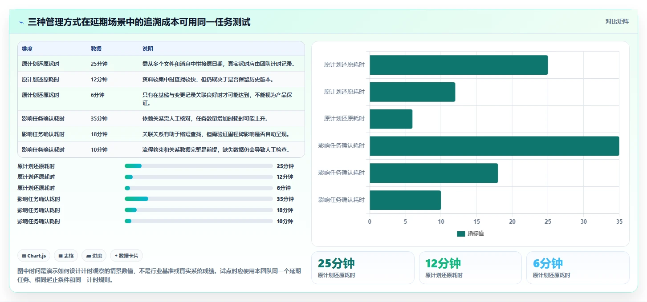Open the 12分钟 summary card

[x=470, y=268]
